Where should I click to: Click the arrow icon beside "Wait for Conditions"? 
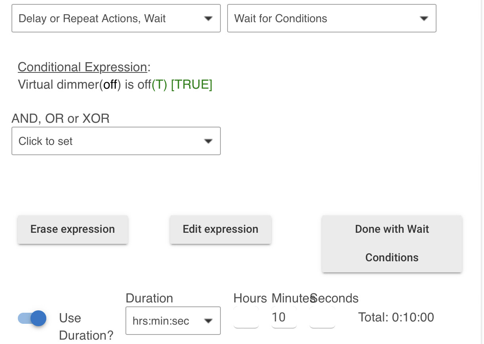coord(424,19)
